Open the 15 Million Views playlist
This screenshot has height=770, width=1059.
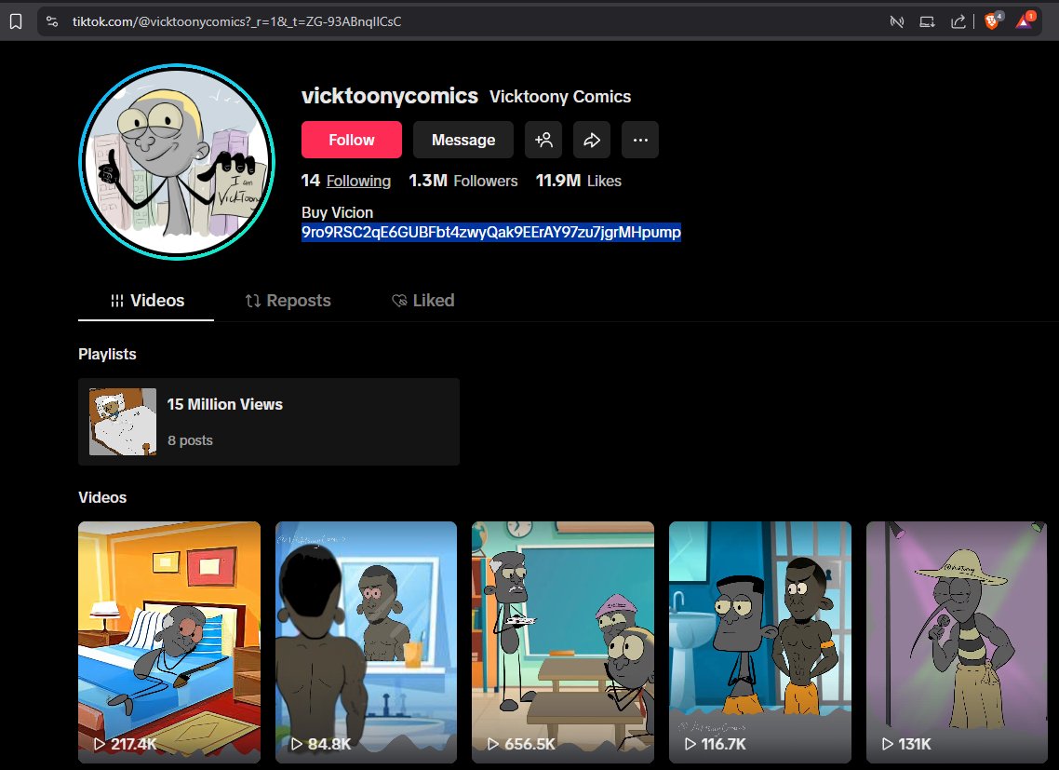pos(269,422)
